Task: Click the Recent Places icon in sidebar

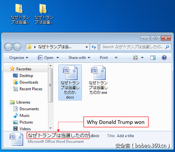Action: tap(15, 89)
